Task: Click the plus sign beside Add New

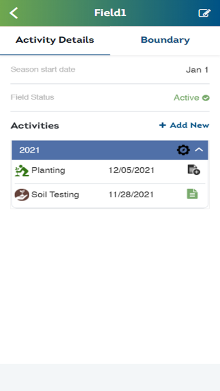Action: click(162, 125)
